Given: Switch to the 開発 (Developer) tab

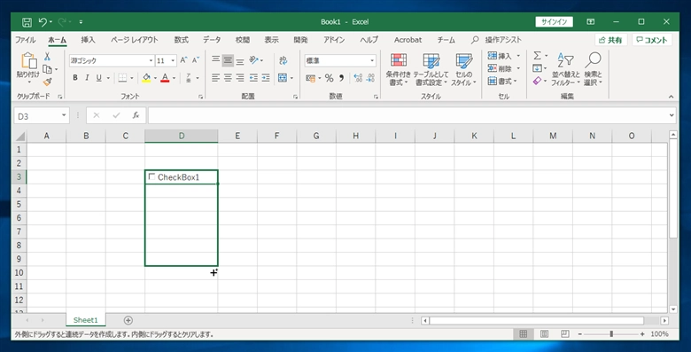Looking at the screenshot, I should pyautogui.click(x=300, y=40).
